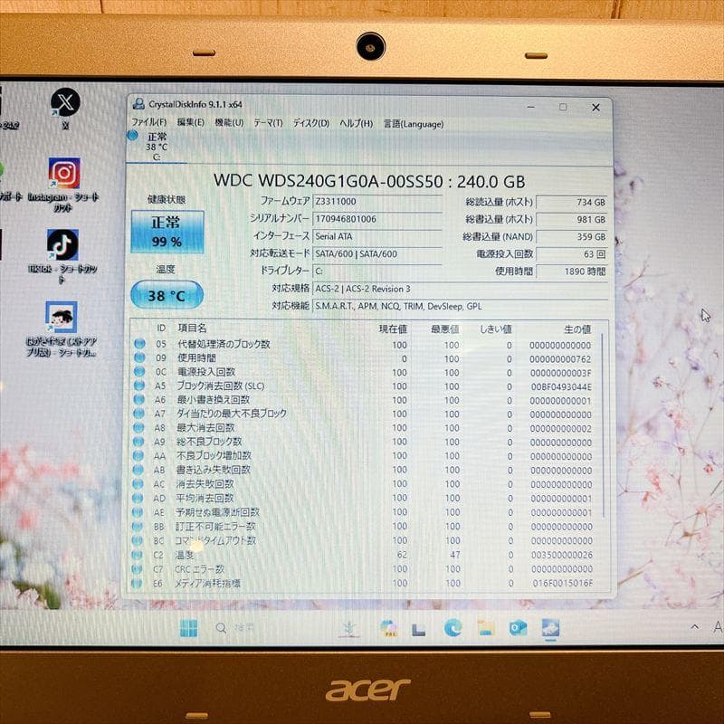Viewport: 724px width, 724px height.
Task: Open the Instagram desktop shortcut
Action: [x=63, y=185]
